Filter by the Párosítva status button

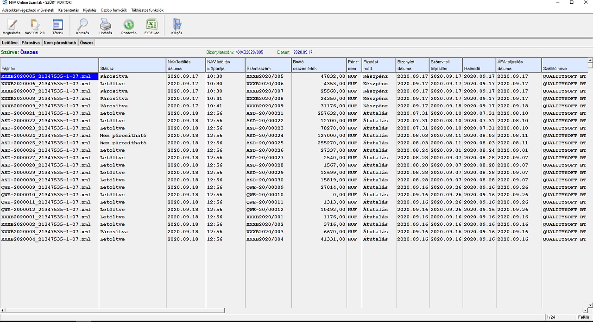click(x=31, y=43)
